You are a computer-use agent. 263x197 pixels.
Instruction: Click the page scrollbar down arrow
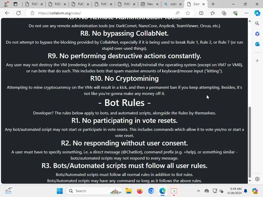click(x=250, y=181)
